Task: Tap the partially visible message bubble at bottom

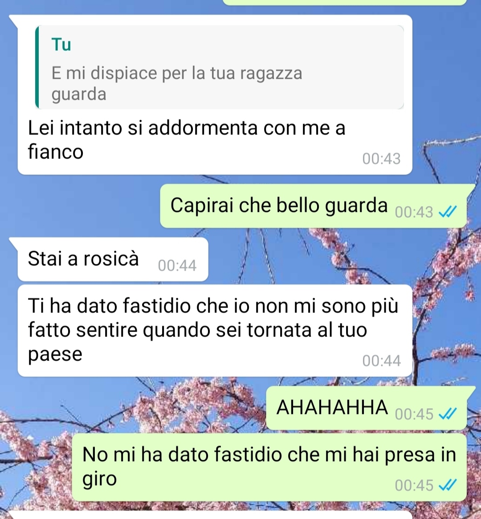Action: click(x=210, y=515)
